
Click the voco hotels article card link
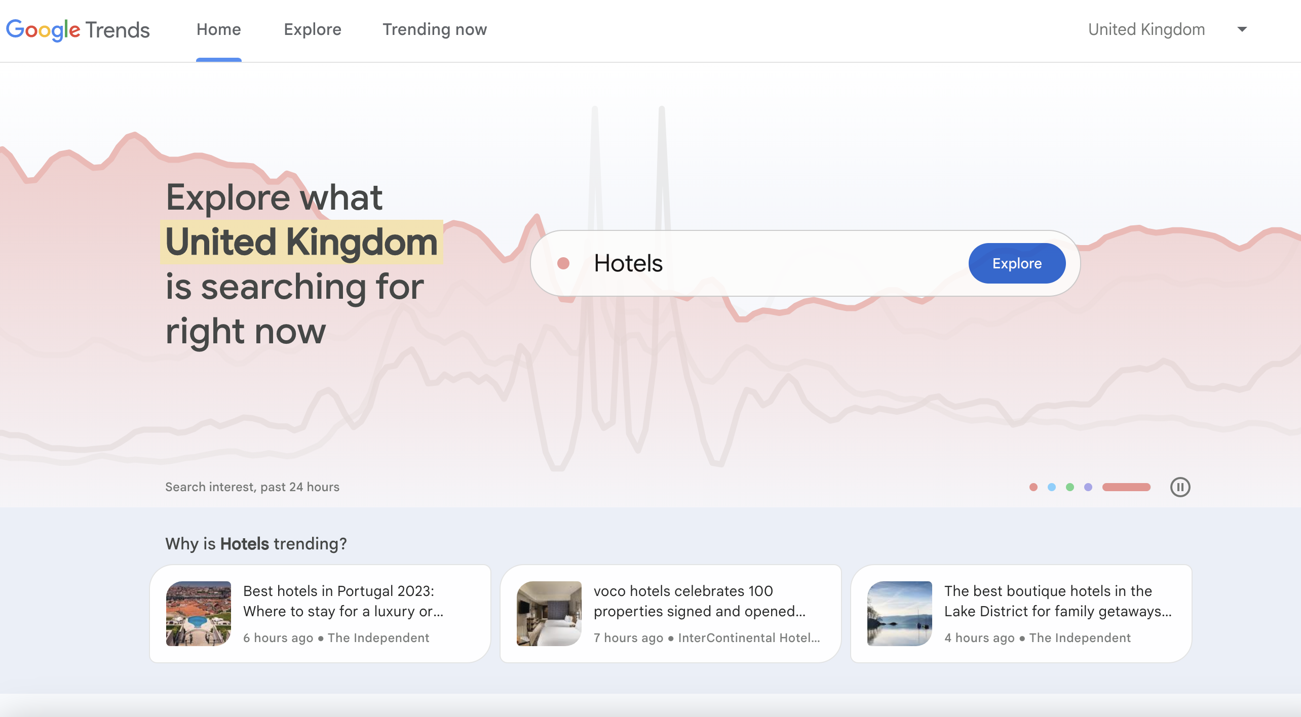pos(670,614)
